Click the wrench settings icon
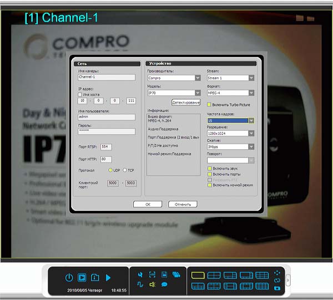 [x=140, y=274]
